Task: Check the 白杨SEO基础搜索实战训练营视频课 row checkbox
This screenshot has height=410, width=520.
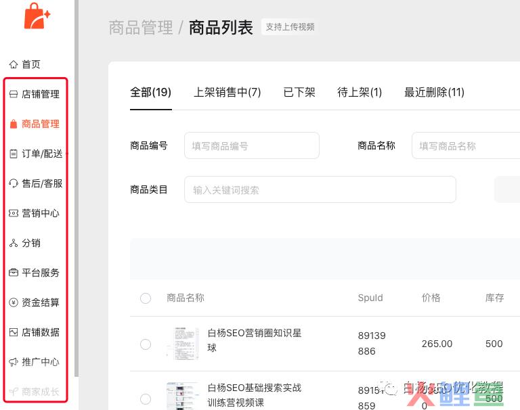Action: click(x=146, y=398)
